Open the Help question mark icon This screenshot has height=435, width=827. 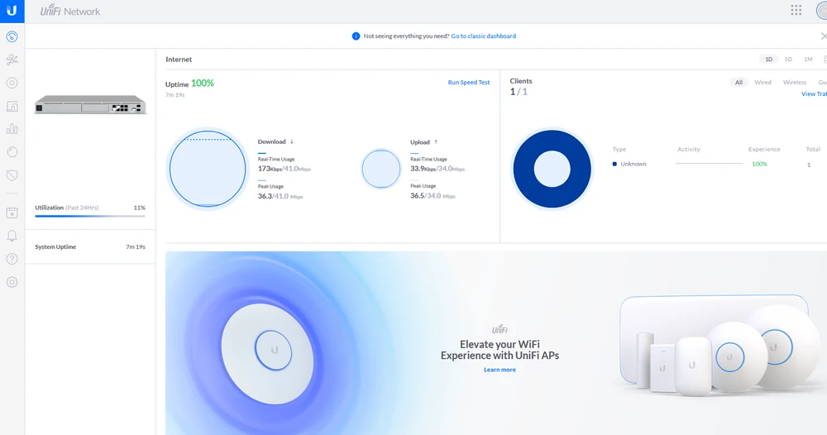pos(12,259)
